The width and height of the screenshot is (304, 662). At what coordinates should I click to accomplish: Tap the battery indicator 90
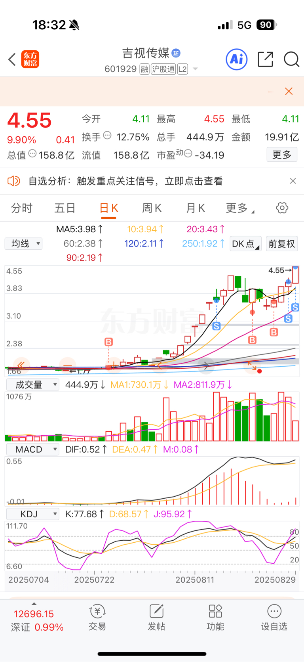[266, 25]
